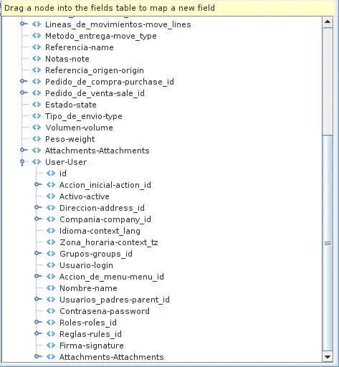
Task: Expand the Grupos-groups_id node
Action: tap(37, 253)
